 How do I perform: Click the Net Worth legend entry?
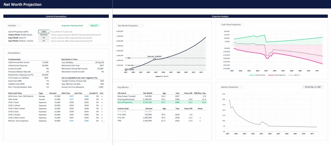click(163, 77)
